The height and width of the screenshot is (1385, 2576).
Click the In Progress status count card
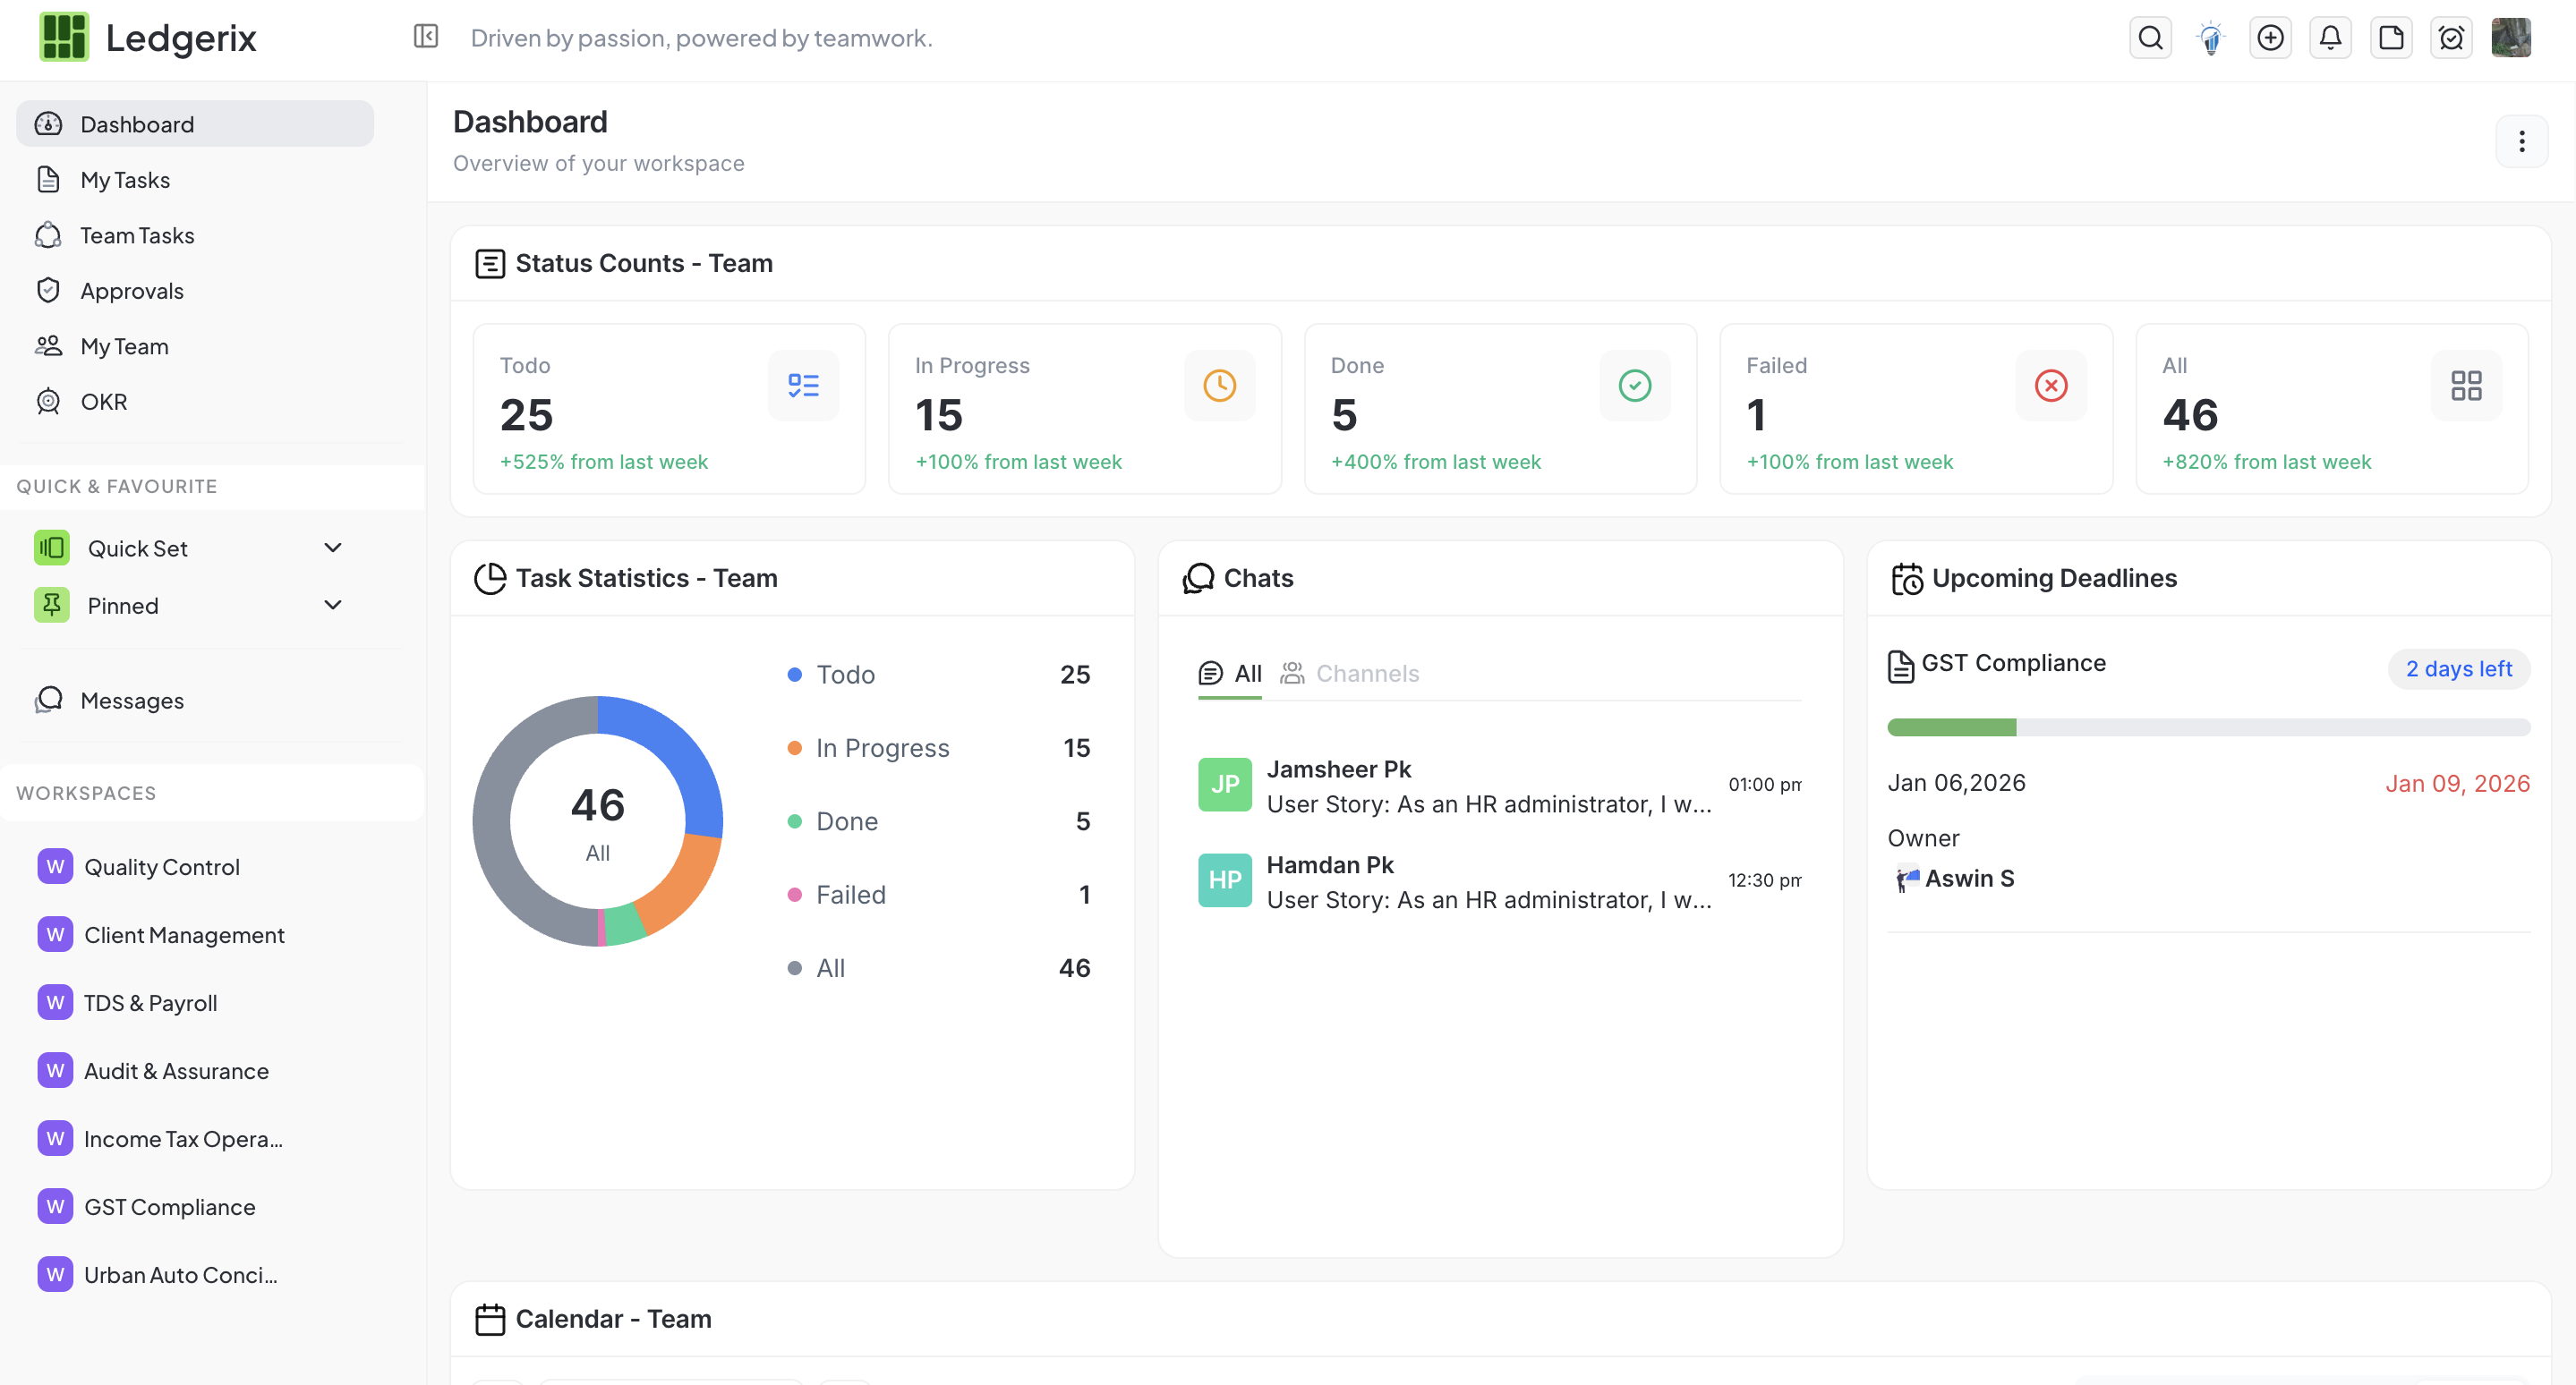click(x=1084, y=409)
